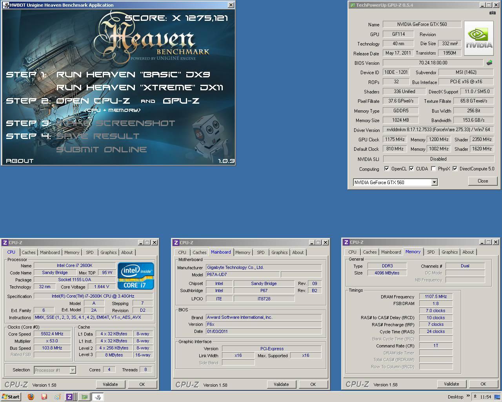Viewport: 502px width, 402px height.
Task: Click OK in the CPU-Z Mainboard window
Action: (x=313, y=384)
